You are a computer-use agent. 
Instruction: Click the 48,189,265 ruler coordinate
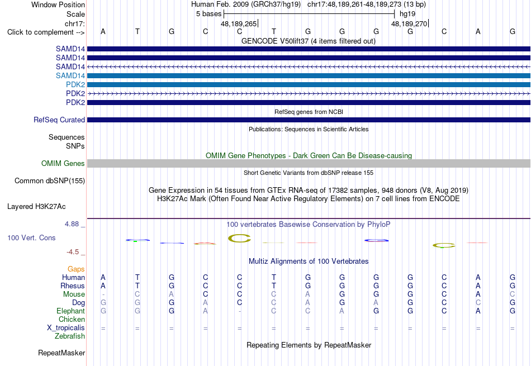[x=239, y=23]
